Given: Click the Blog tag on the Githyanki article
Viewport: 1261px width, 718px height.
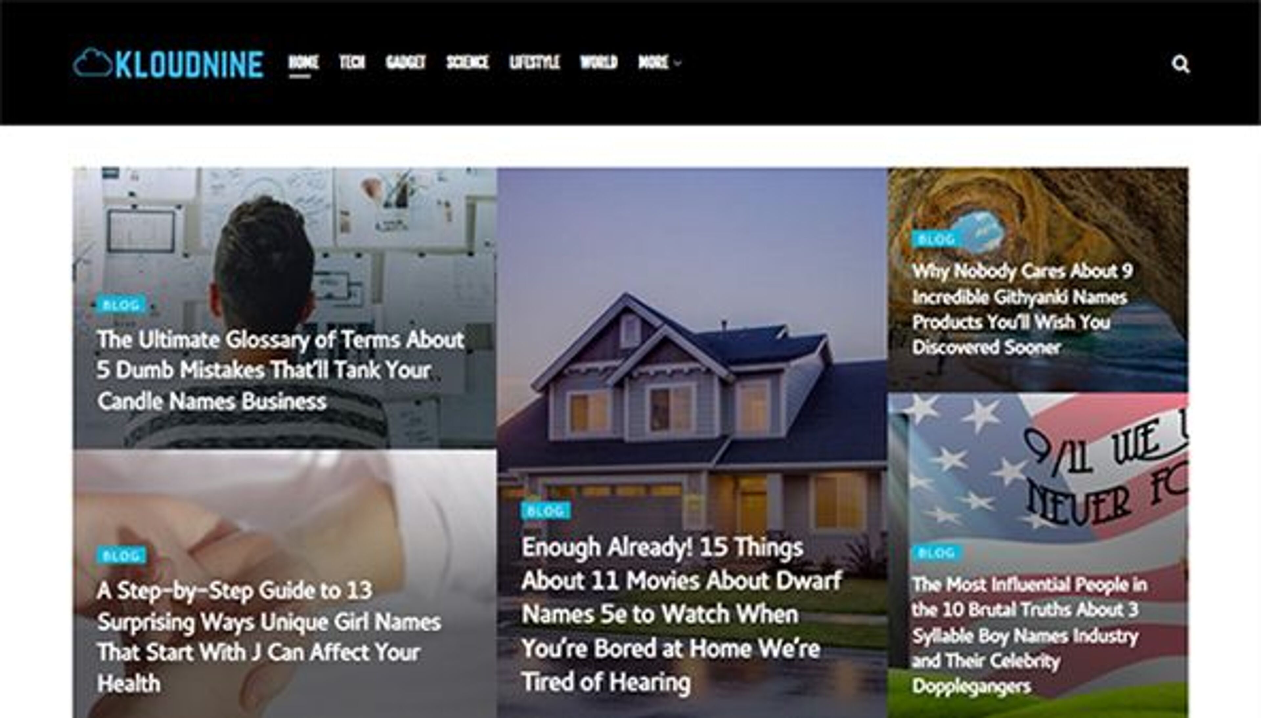Looking at the screenshot, I should (x=936, y=239).
